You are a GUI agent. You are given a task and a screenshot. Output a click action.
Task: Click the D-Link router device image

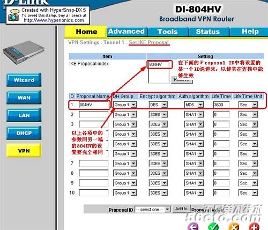click(x=24, y=53)
